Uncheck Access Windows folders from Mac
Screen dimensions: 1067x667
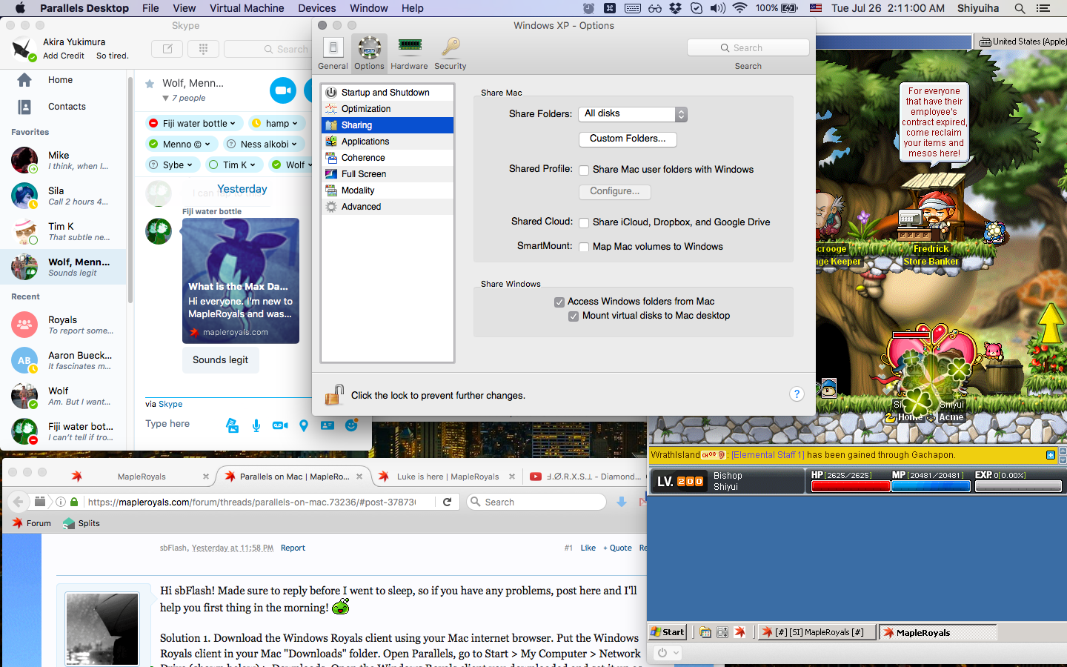point(559,302)
